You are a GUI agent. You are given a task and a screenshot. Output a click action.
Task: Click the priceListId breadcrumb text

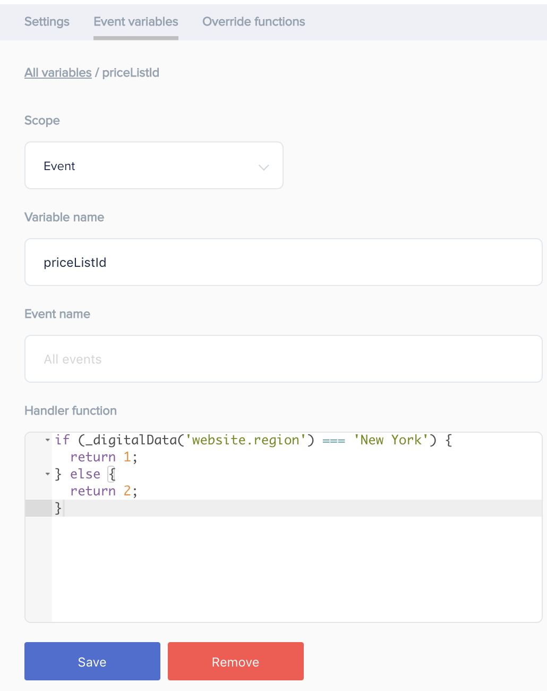coord(131,73)
